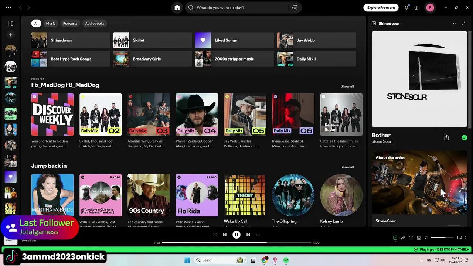Go back with the left arrow

pos(20,7)
